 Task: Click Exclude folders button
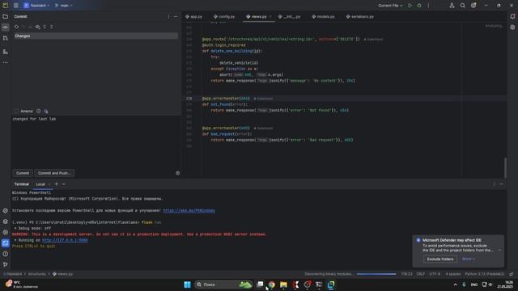[440, 259]
